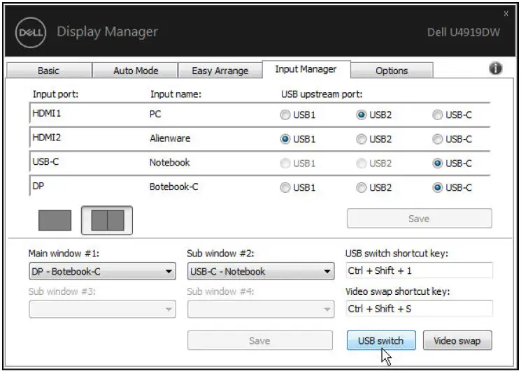Open the info icon next to the tabs
The height and width of the screenshot is (371, 521).
point(495,68)
